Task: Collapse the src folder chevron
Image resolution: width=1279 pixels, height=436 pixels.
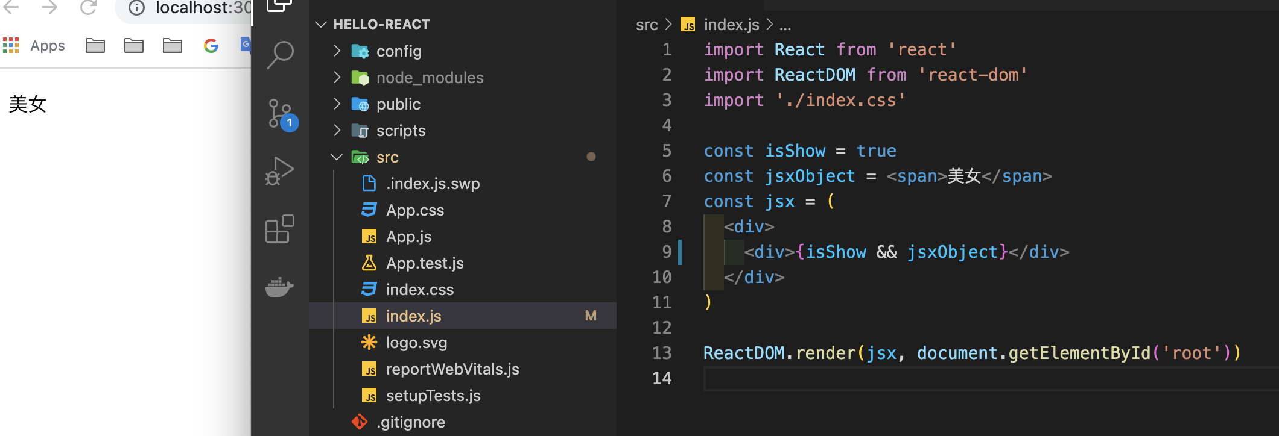Action: (x=337, y=157)
